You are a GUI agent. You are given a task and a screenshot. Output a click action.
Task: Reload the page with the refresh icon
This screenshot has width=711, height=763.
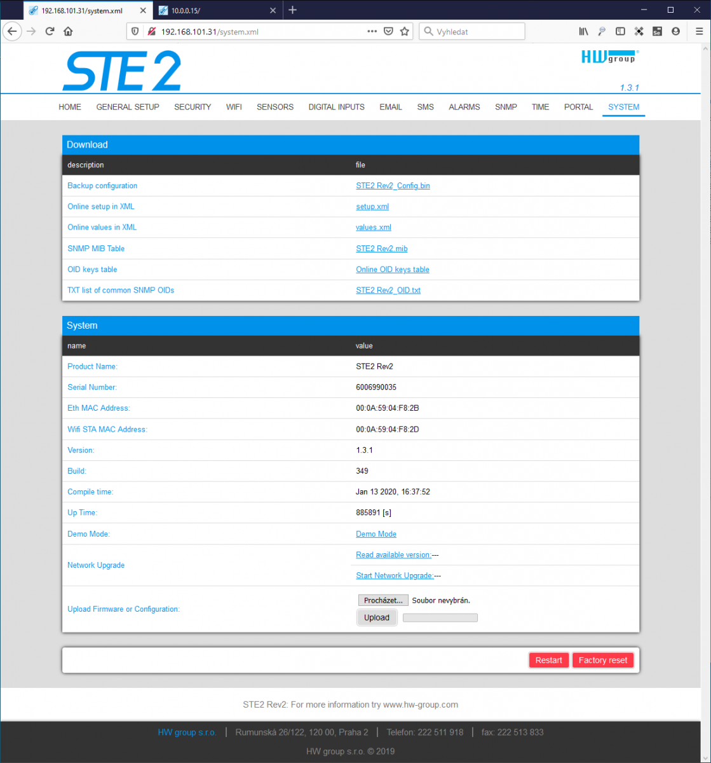tap(50, 31)
